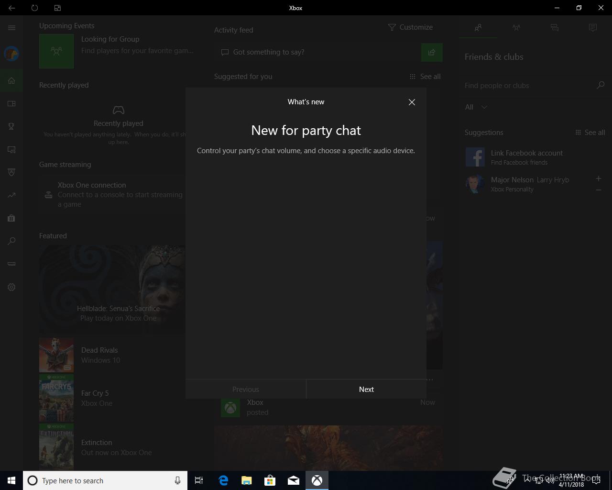Click taskbar microphone icon

click(177, 480)
